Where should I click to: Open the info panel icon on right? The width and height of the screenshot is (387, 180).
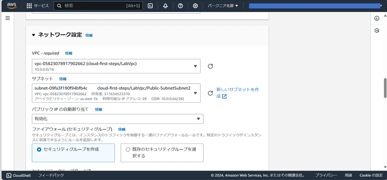pyautogui.click(x=377, y=18)
